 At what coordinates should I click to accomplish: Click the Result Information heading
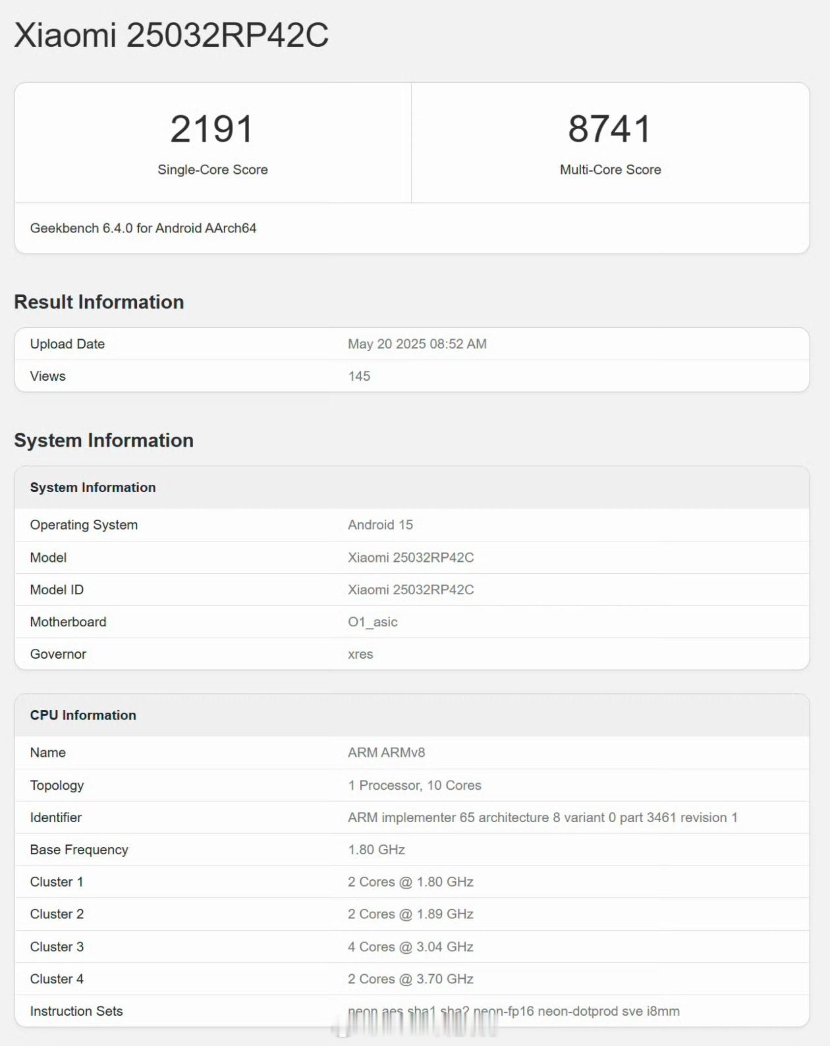point(99,302)
